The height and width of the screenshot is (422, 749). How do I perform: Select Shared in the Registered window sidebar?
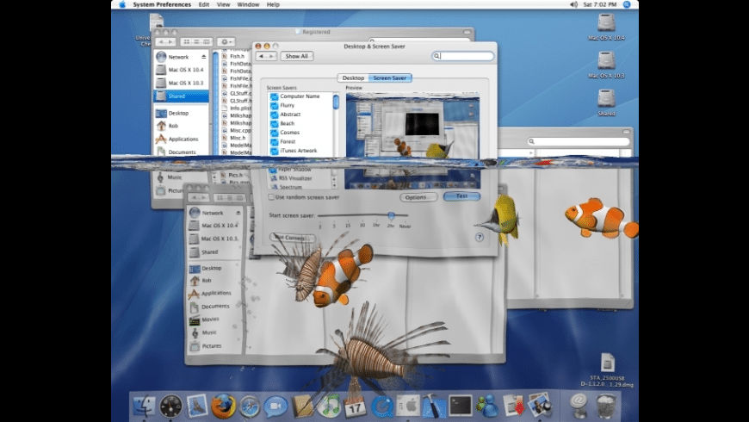(x=181, y=96)
